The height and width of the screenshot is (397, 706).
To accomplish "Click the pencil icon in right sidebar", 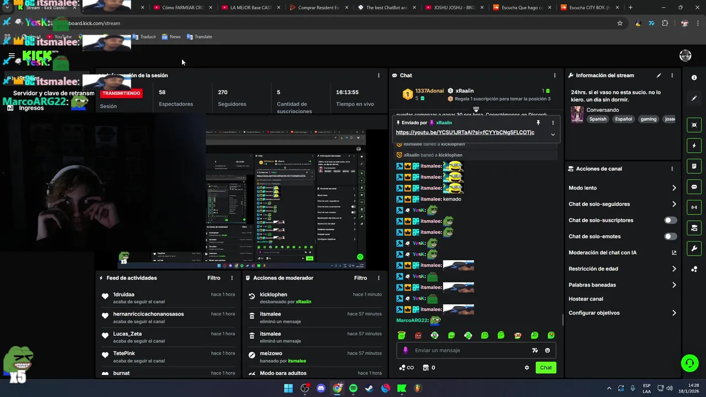I will click(x=694, y=98).
